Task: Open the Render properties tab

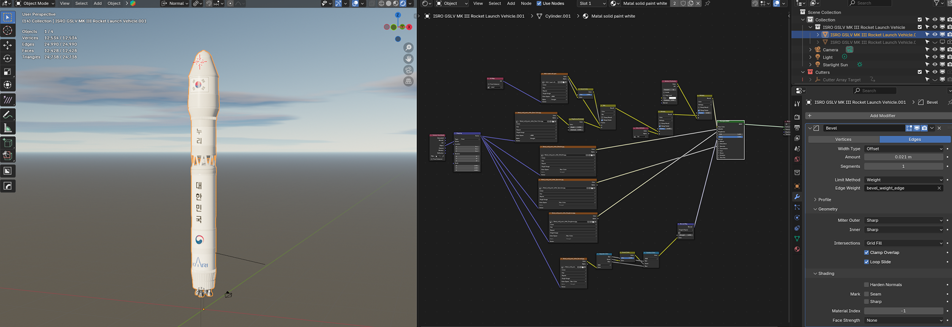Action: pos(797,117)
